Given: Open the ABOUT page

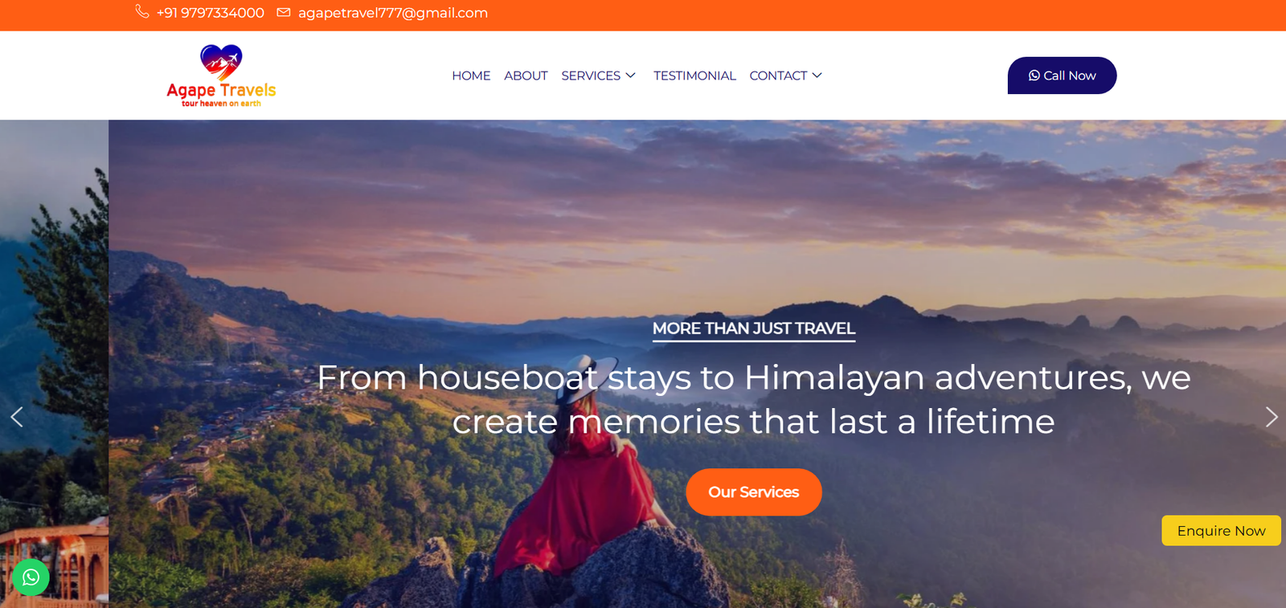Looking at the screenshot, I should pos(526,75).
